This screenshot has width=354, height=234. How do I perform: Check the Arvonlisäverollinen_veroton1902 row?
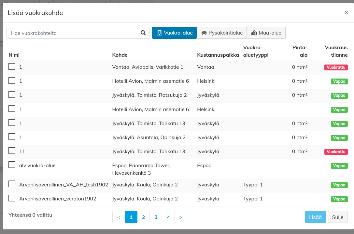coord(12,198)
